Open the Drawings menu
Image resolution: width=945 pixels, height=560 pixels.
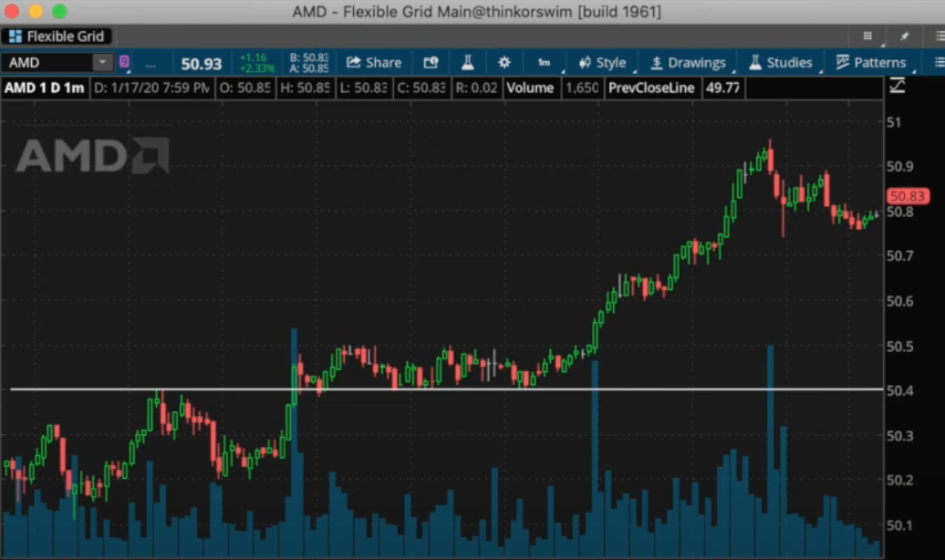688,63
